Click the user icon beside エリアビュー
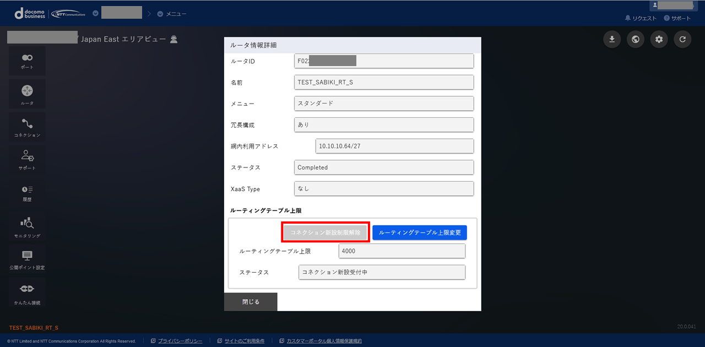 (x=174, y=39)
